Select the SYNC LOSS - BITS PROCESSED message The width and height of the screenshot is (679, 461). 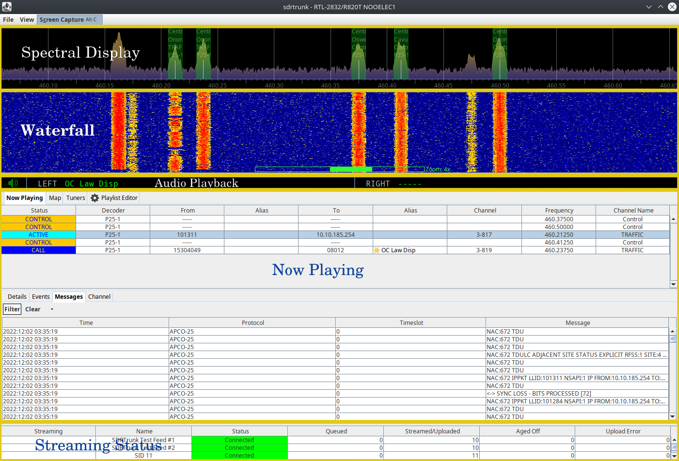click(335, 394)
